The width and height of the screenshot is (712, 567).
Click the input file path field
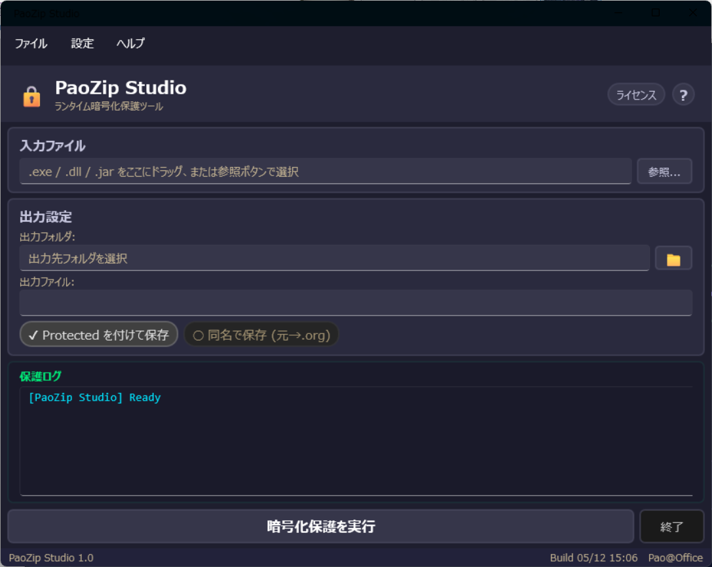click(325, 172)
